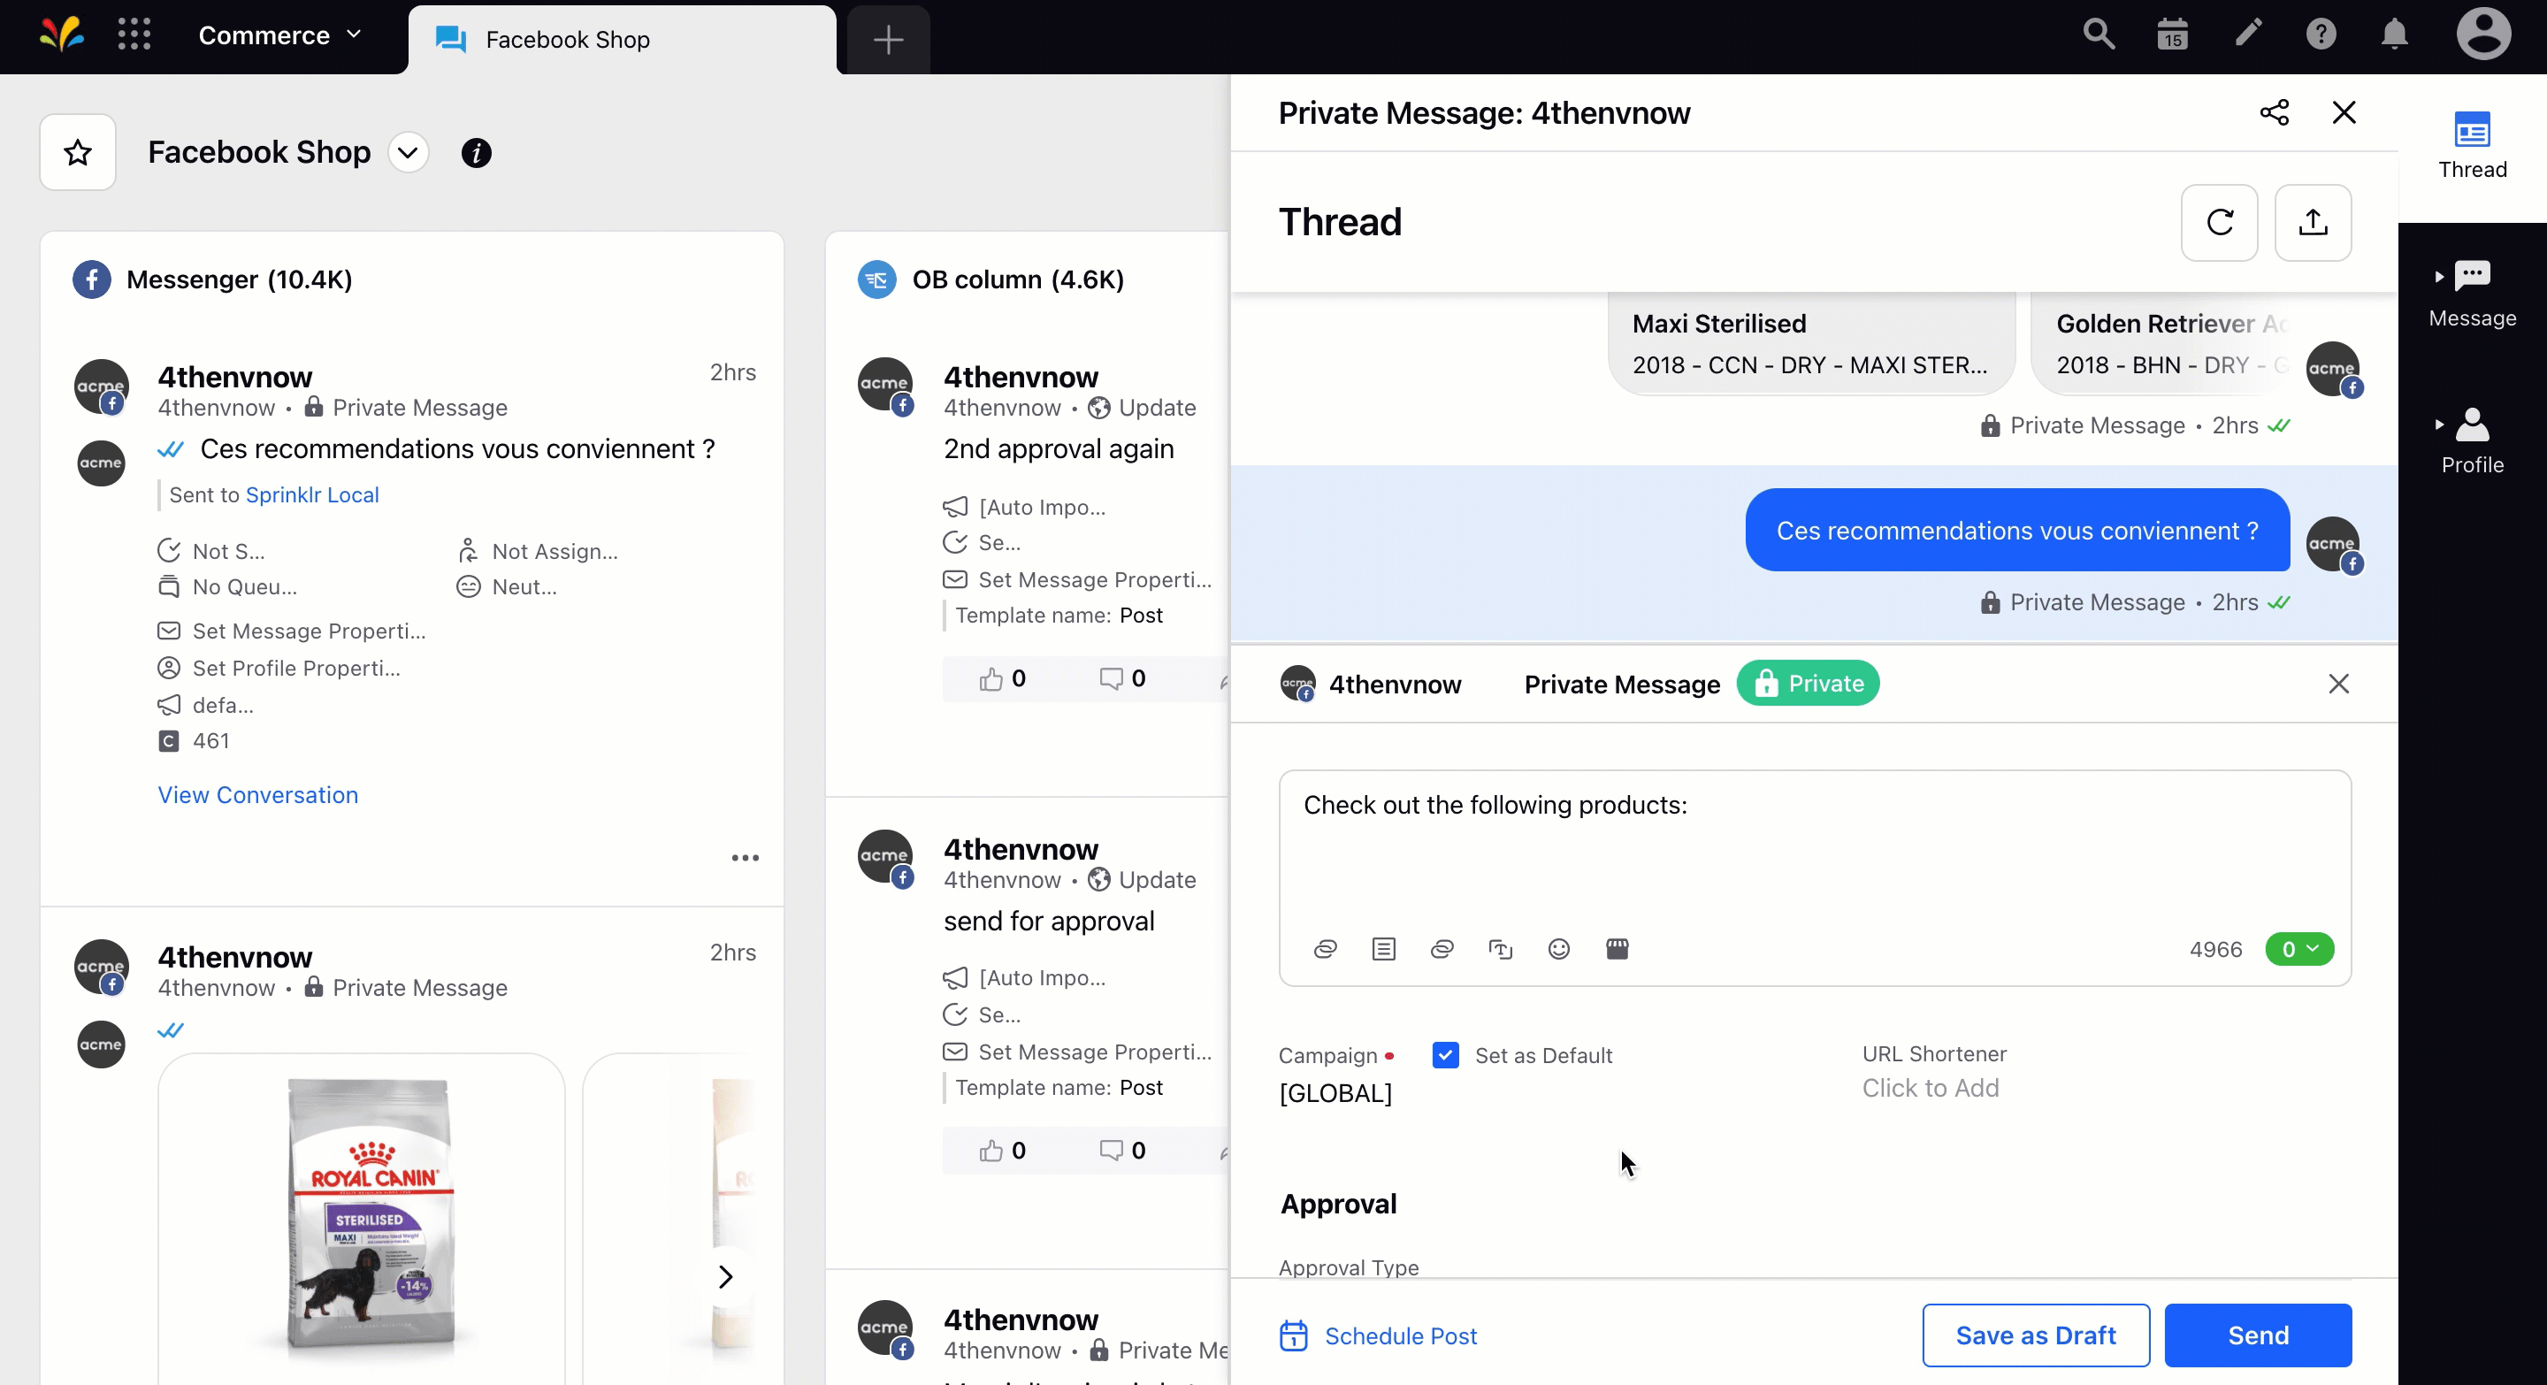Click the 'Ces recommendations vous conviennent ?' bubble
Screen dimensions: 2547x1385
[2017, 530]
